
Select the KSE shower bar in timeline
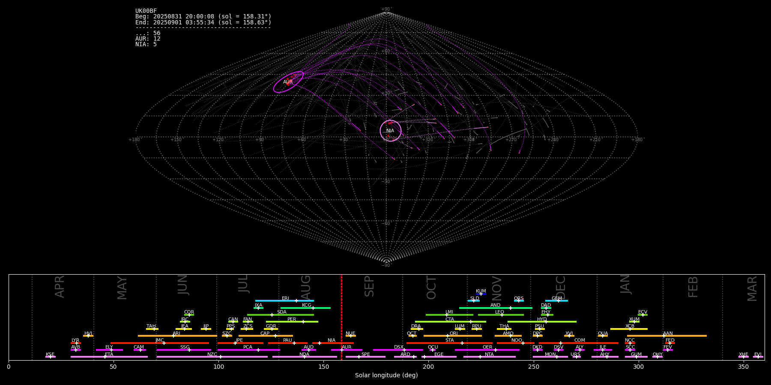pyautogui.click(x=51, y=357)
